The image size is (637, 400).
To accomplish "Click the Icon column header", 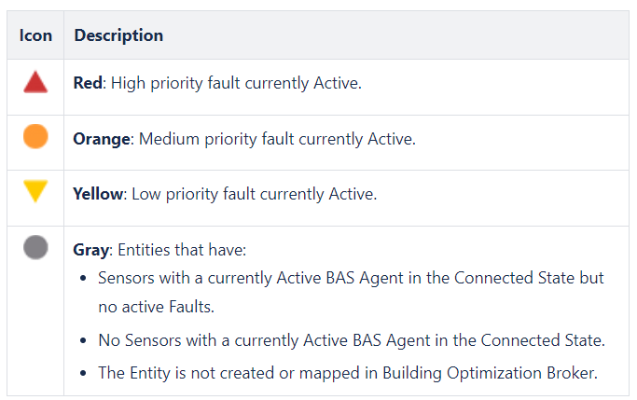I will [35, 35].
